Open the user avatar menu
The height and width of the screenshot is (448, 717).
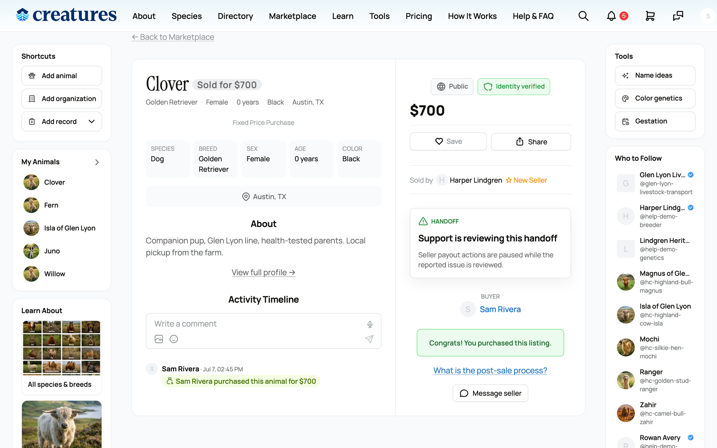point(708,16)
